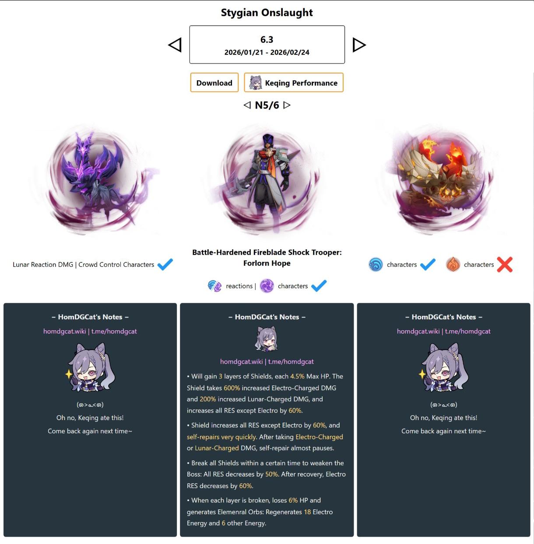The height and width of the screenshot is (544, 534).
Task: Select previous difficulty arrow left of N5/6
Action: pos(247,105)
